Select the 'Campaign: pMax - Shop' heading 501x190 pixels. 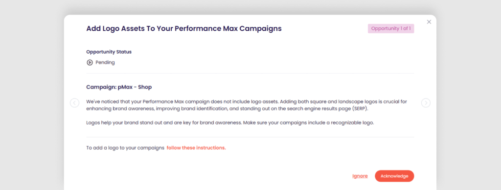[119, 87]
